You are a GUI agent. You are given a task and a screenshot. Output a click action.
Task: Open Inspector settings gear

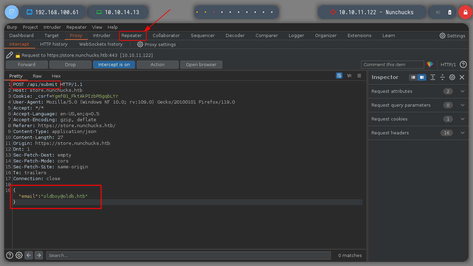coord(452,77)
